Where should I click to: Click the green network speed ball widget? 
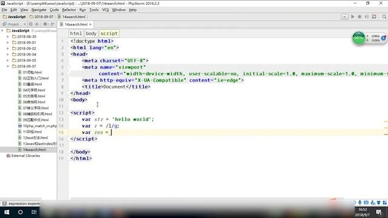click(x=358, y=38)
